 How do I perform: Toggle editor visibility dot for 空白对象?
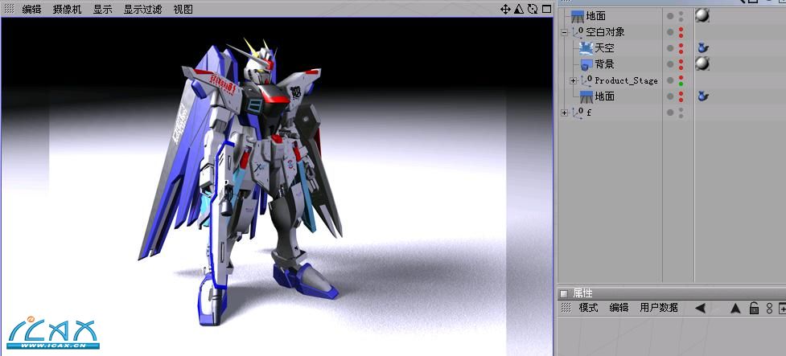(x=681, y=30)
